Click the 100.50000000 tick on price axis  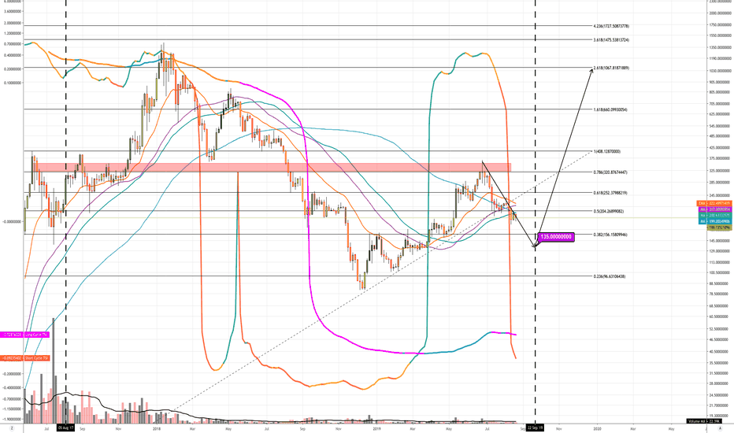pos(721,272)
